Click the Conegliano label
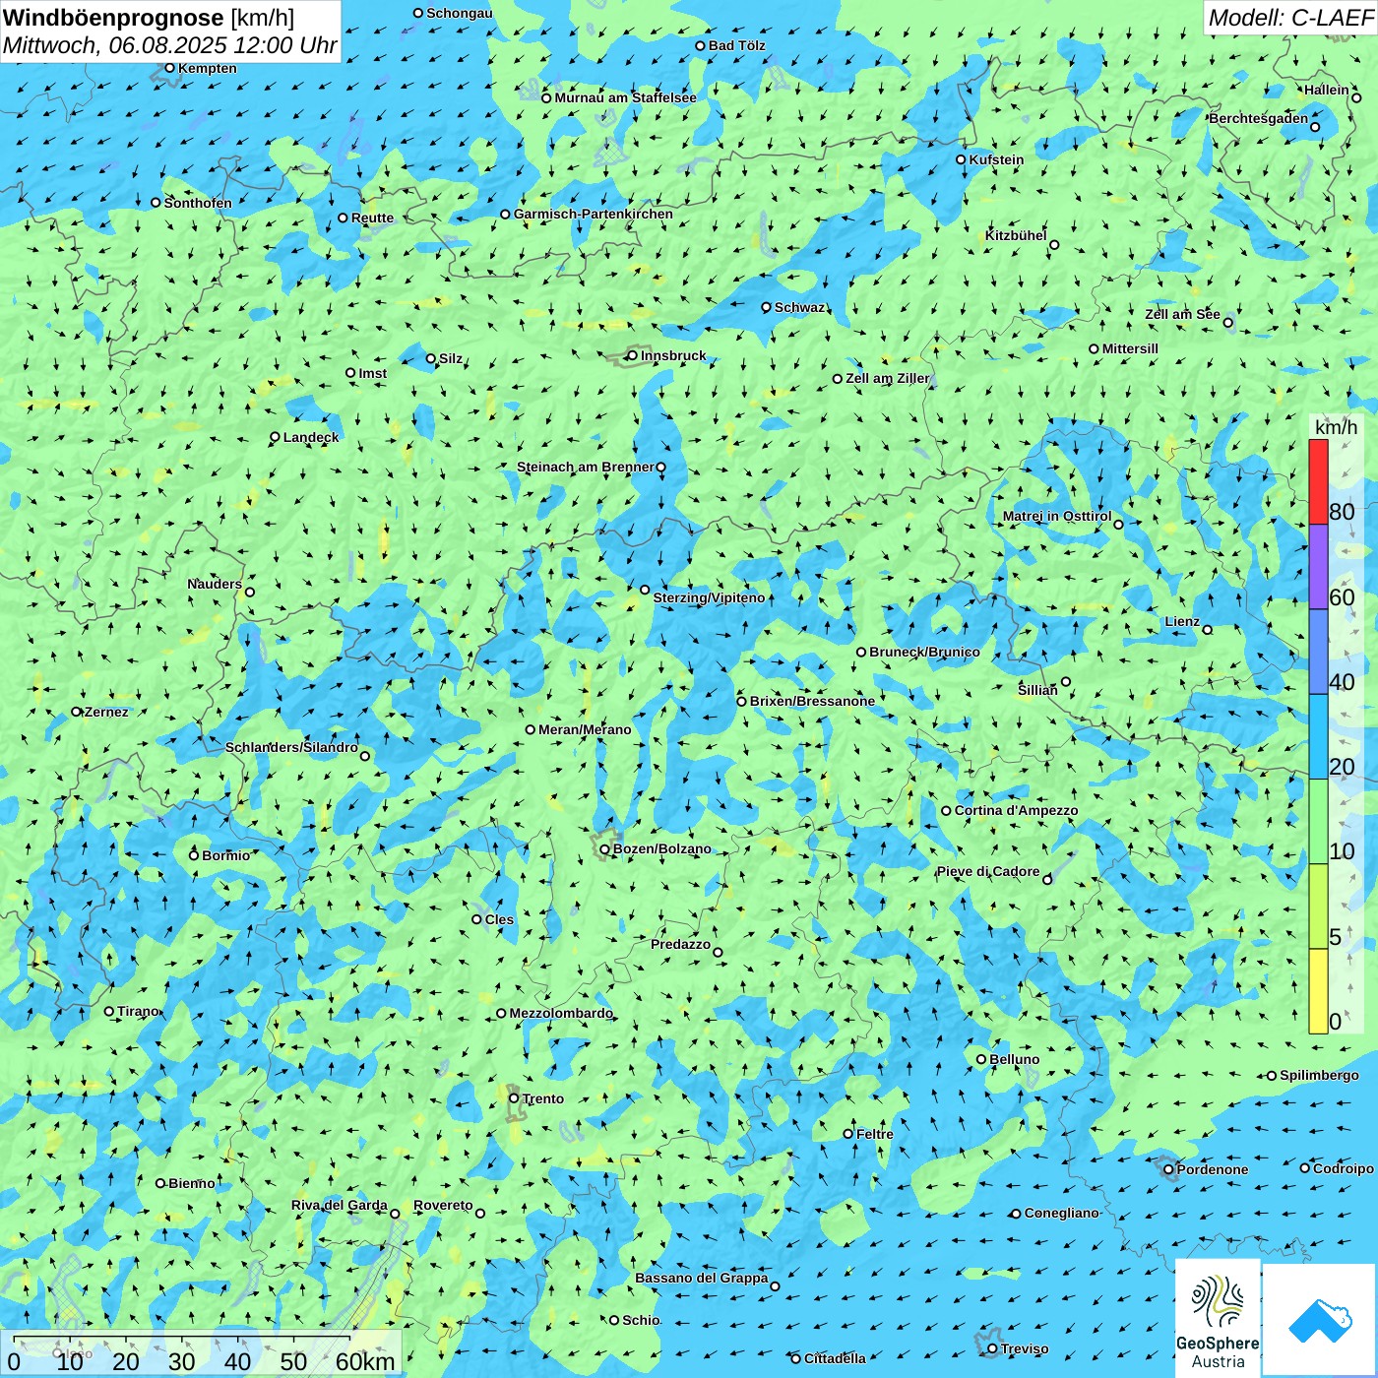 1061,1213
